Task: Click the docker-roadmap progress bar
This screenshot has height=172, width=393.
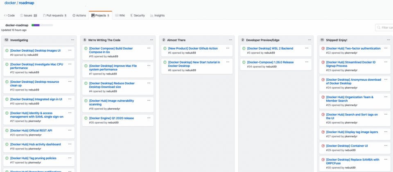Action: point(42,25)
